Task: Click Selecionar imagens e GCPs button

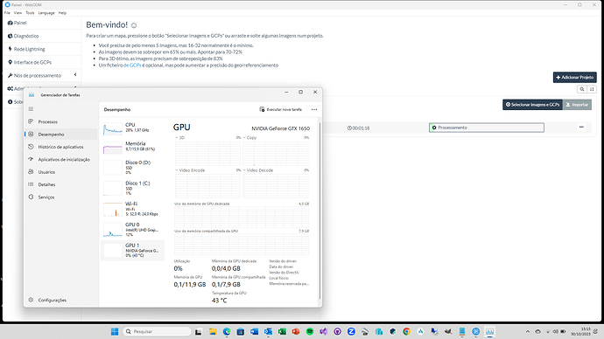Action: tap(532, 105)
